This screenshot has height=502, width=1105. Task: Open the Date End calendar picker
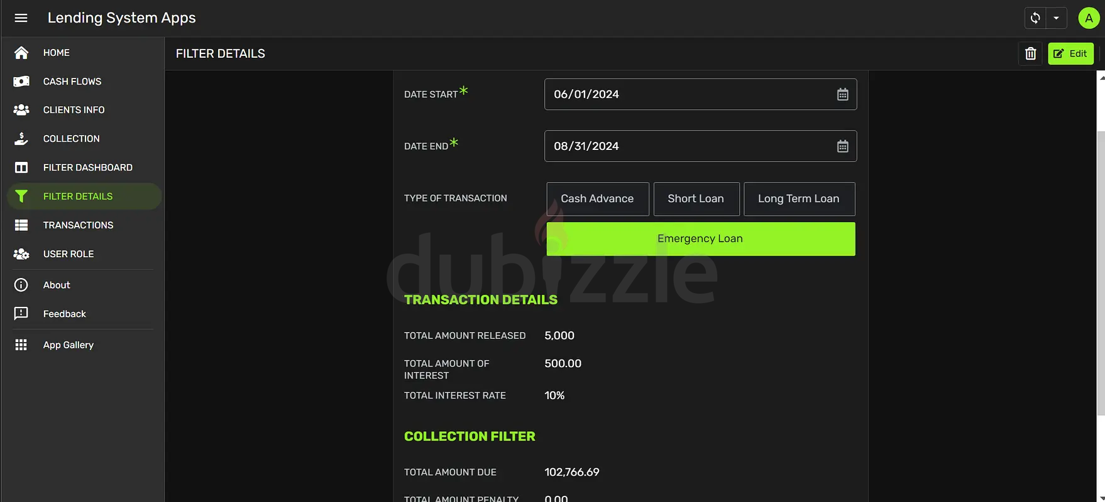click(x=842, y=146)
